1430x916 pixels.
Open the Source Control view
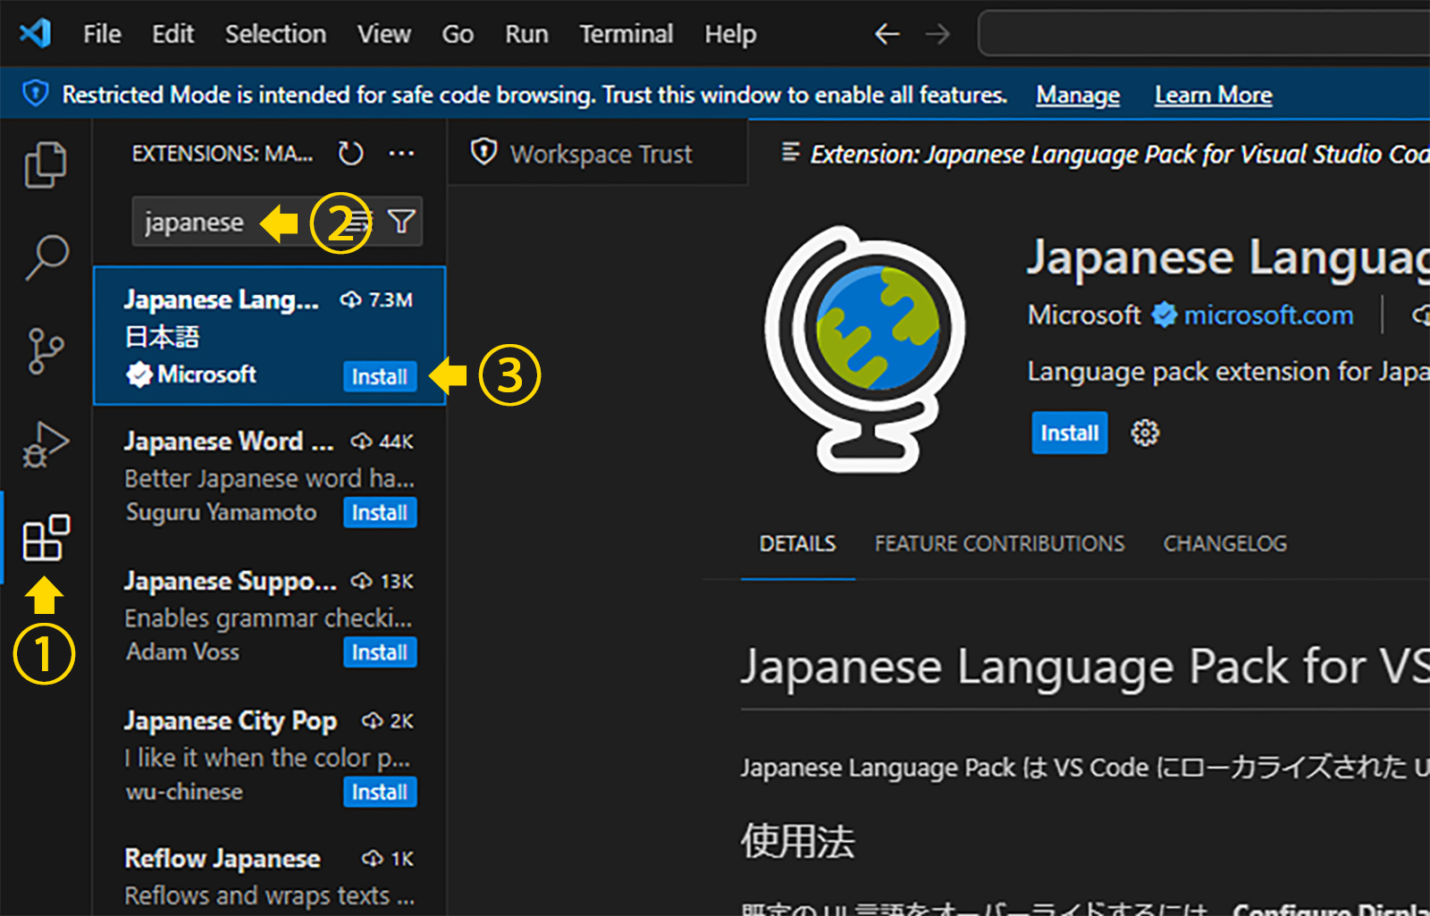46,350
